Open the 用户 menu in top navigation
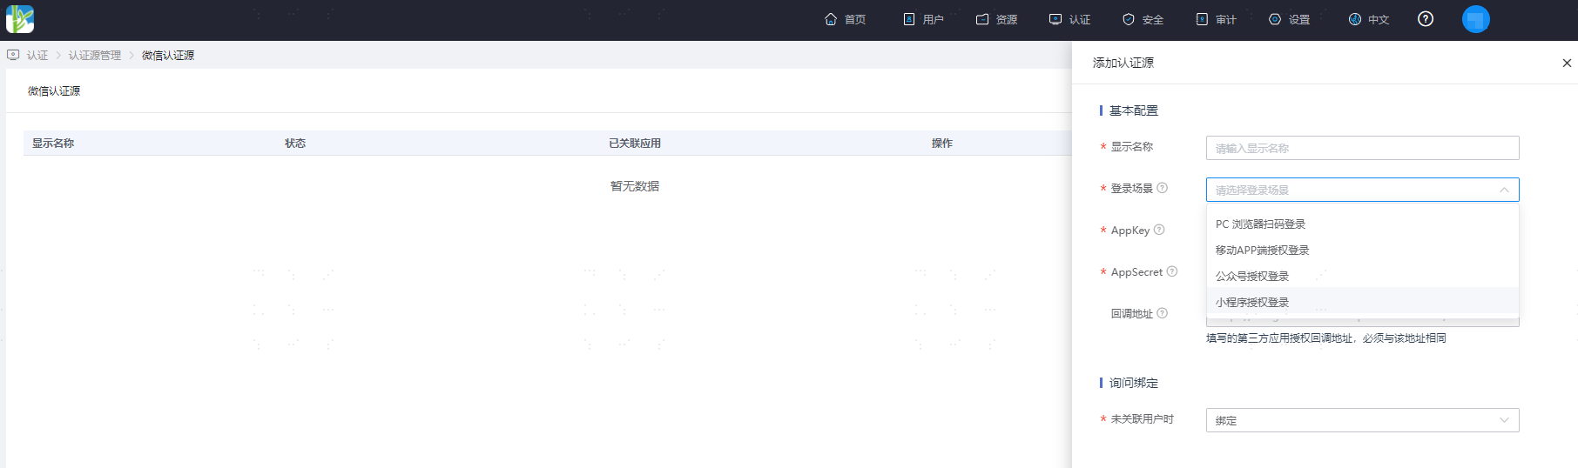1578x468 pixels. (923, 19)
